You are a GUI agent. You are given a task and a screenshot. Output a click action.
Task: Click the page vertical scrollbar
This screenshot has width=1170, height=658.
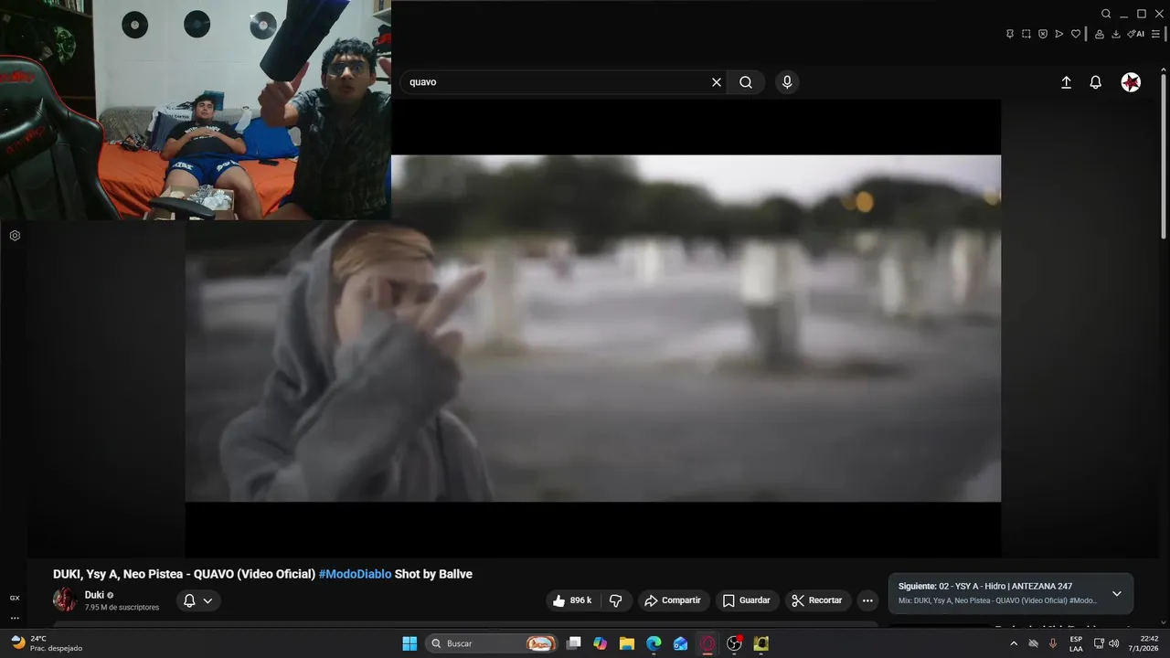[1164, 155]
